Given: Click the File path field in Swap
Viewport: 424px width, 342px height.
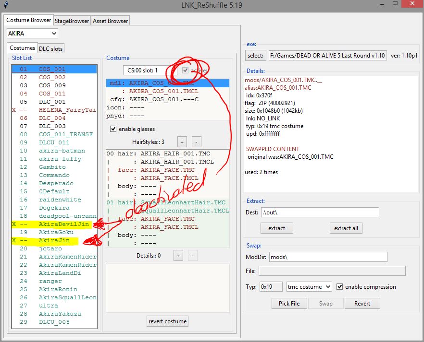Looking at the screenshot, I should (332, 271).
